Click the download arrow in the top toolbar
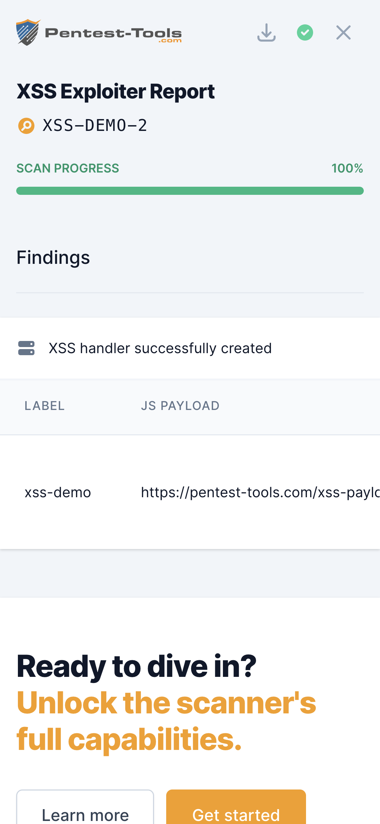Viewport: 380px width, 824px height. coord(266,32)
